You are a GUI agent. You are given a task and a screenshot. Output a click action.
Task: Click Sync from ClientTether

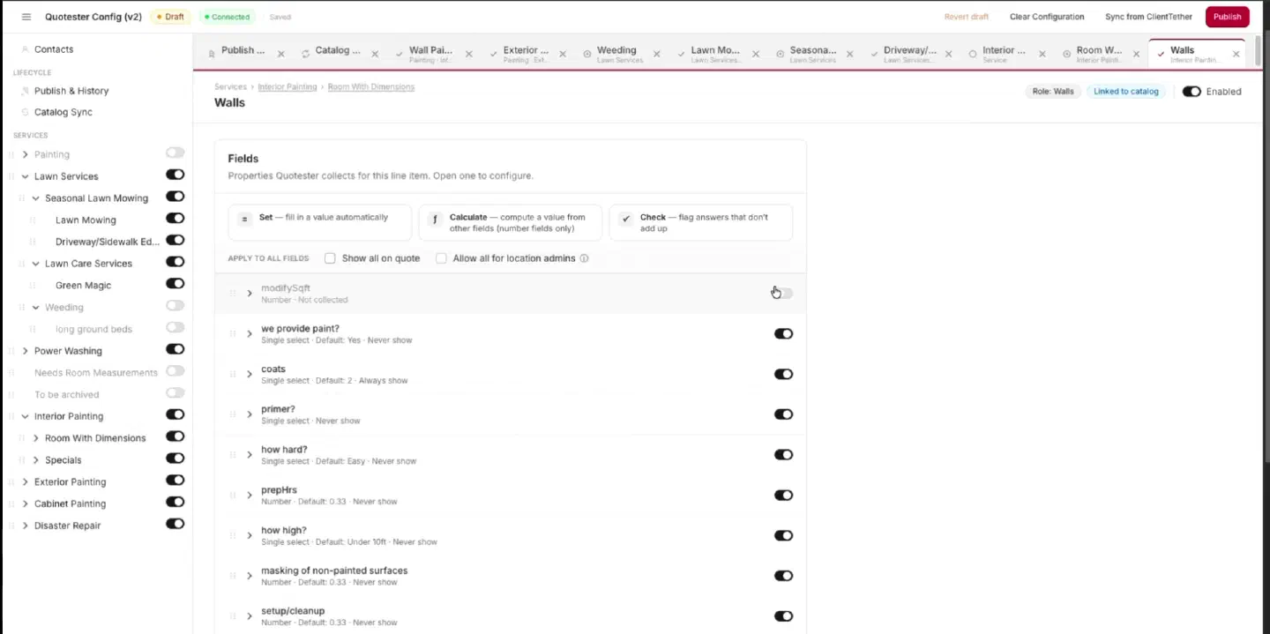click(x=1148, y=17)
